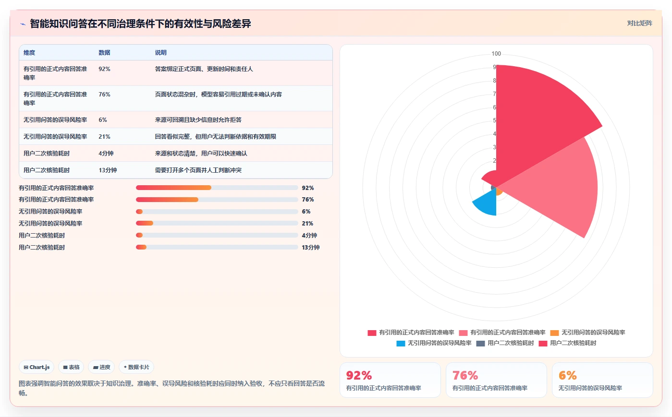Click the 对比矩阵 tag in the header
Viewport: 672px width, 417px height.
[x=639, y=23]
